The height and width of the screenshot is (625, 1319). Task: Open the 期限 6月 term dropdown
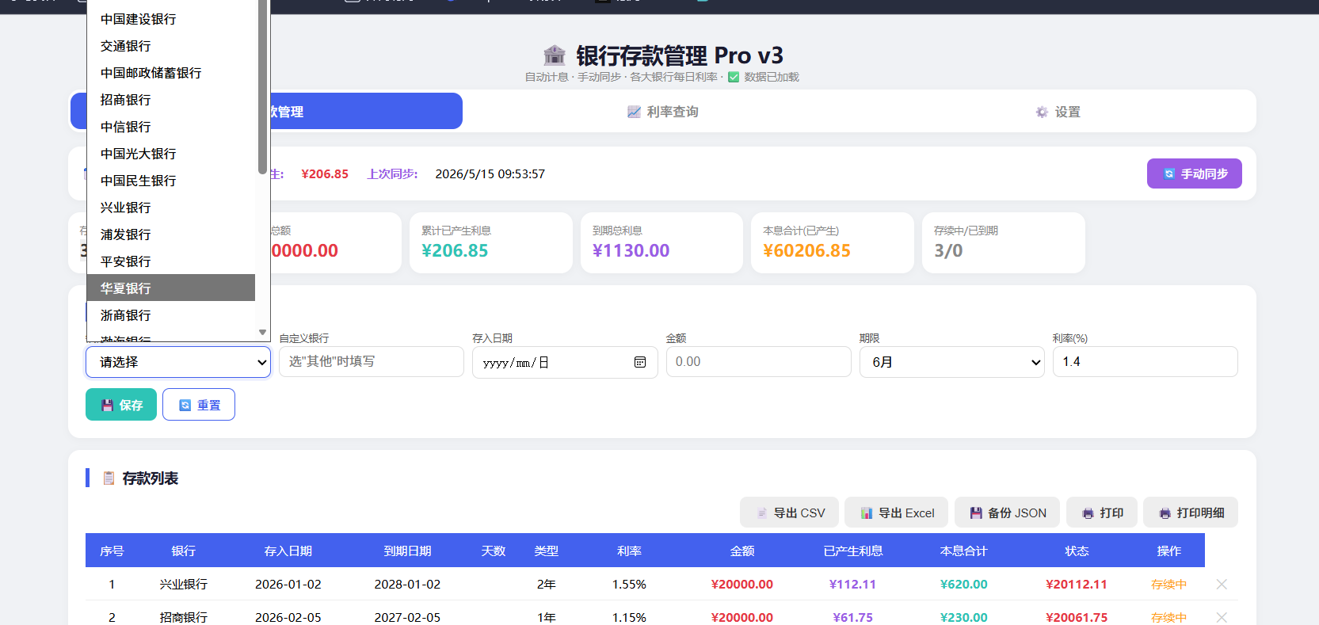coord(952,362)
